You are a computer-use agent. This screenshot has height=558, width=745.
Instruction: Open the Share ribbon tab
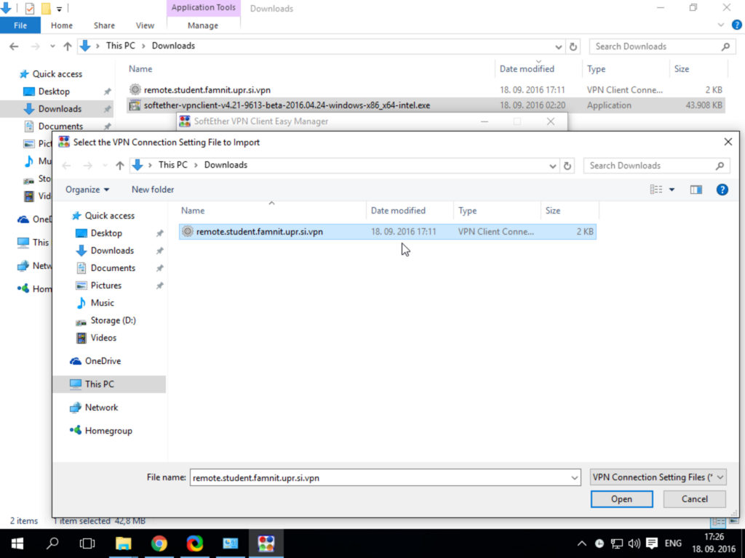[104, 25]
